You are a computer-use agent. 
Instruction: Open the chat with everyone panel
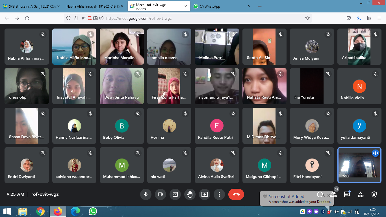(x=347, y=194)
